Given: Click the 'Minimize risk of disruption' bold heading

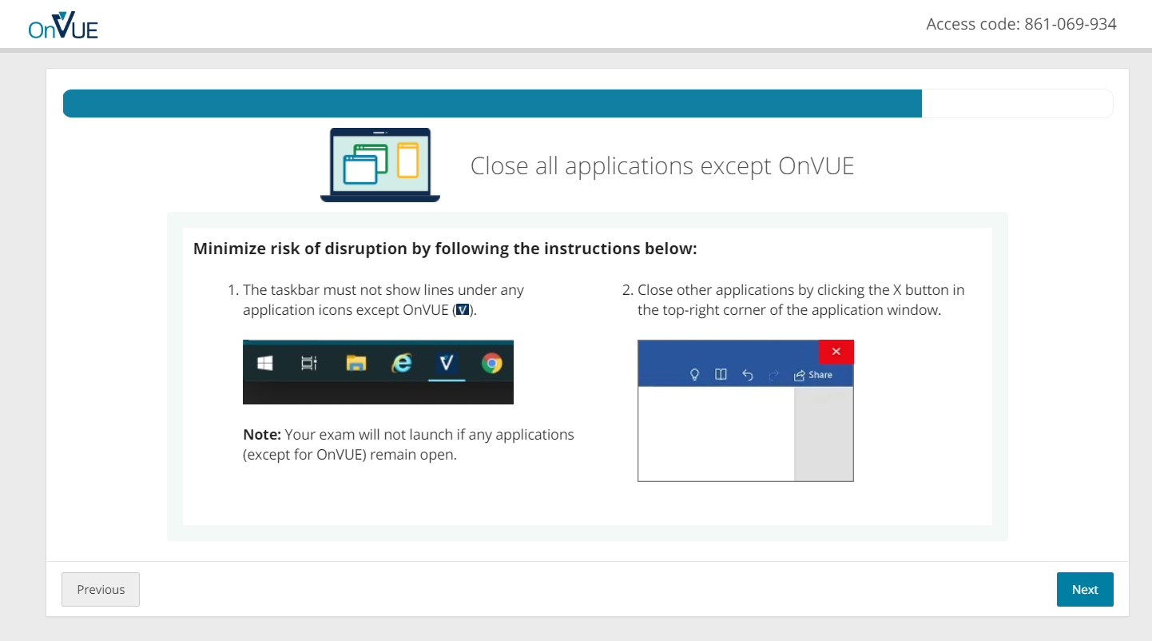Looking at the screenshot, I should [445, 249].
